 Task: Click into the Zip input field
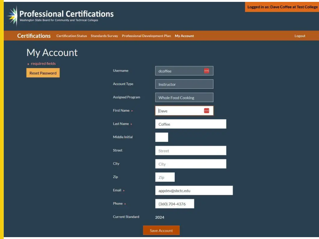point(165,177)
